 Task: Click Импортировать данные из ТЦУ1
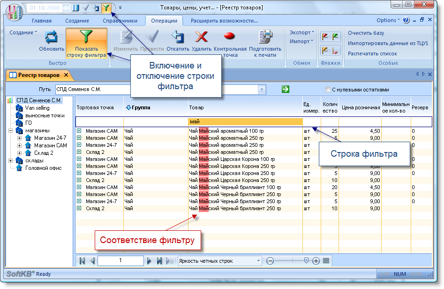pyautogui.click(x=388, y=43)
